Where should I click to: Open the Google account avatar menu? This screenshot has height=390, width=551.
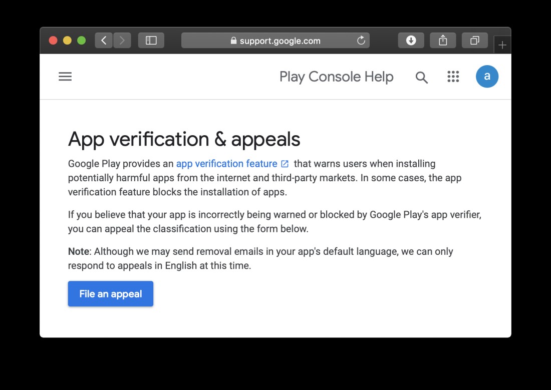(x=487, y=77)
